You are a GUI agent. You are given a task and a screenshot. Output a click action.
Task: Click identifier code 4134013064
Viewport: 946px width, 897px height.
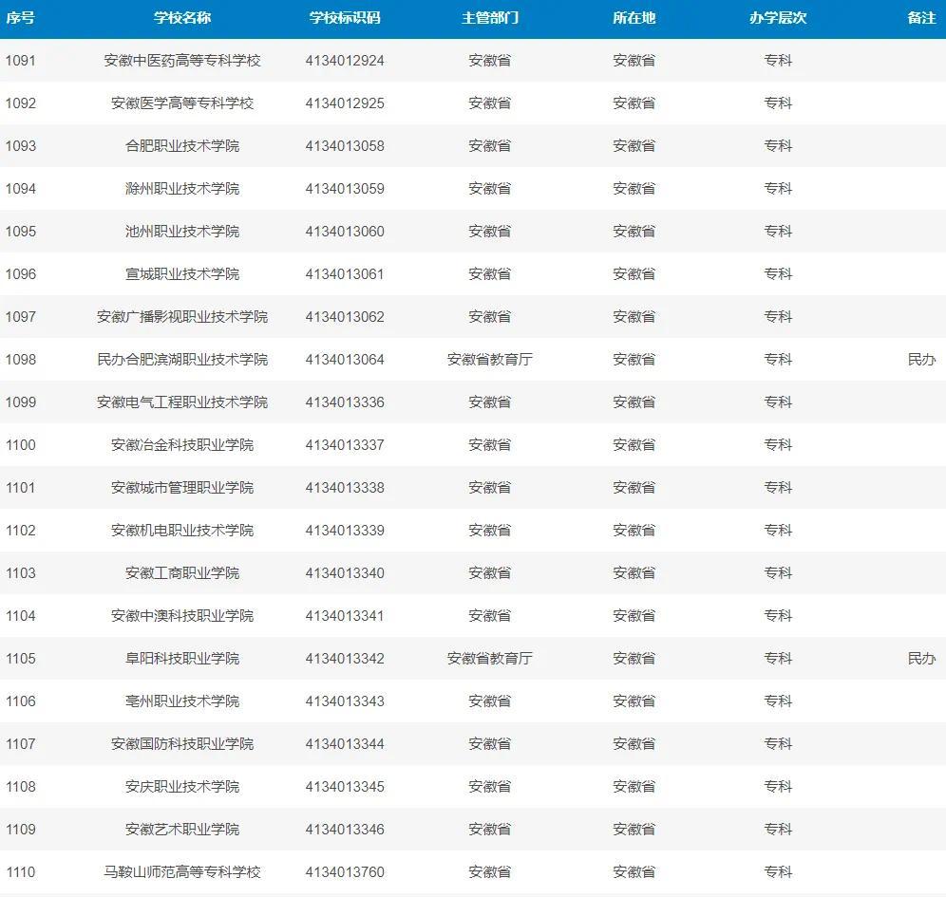pos(345,360)
